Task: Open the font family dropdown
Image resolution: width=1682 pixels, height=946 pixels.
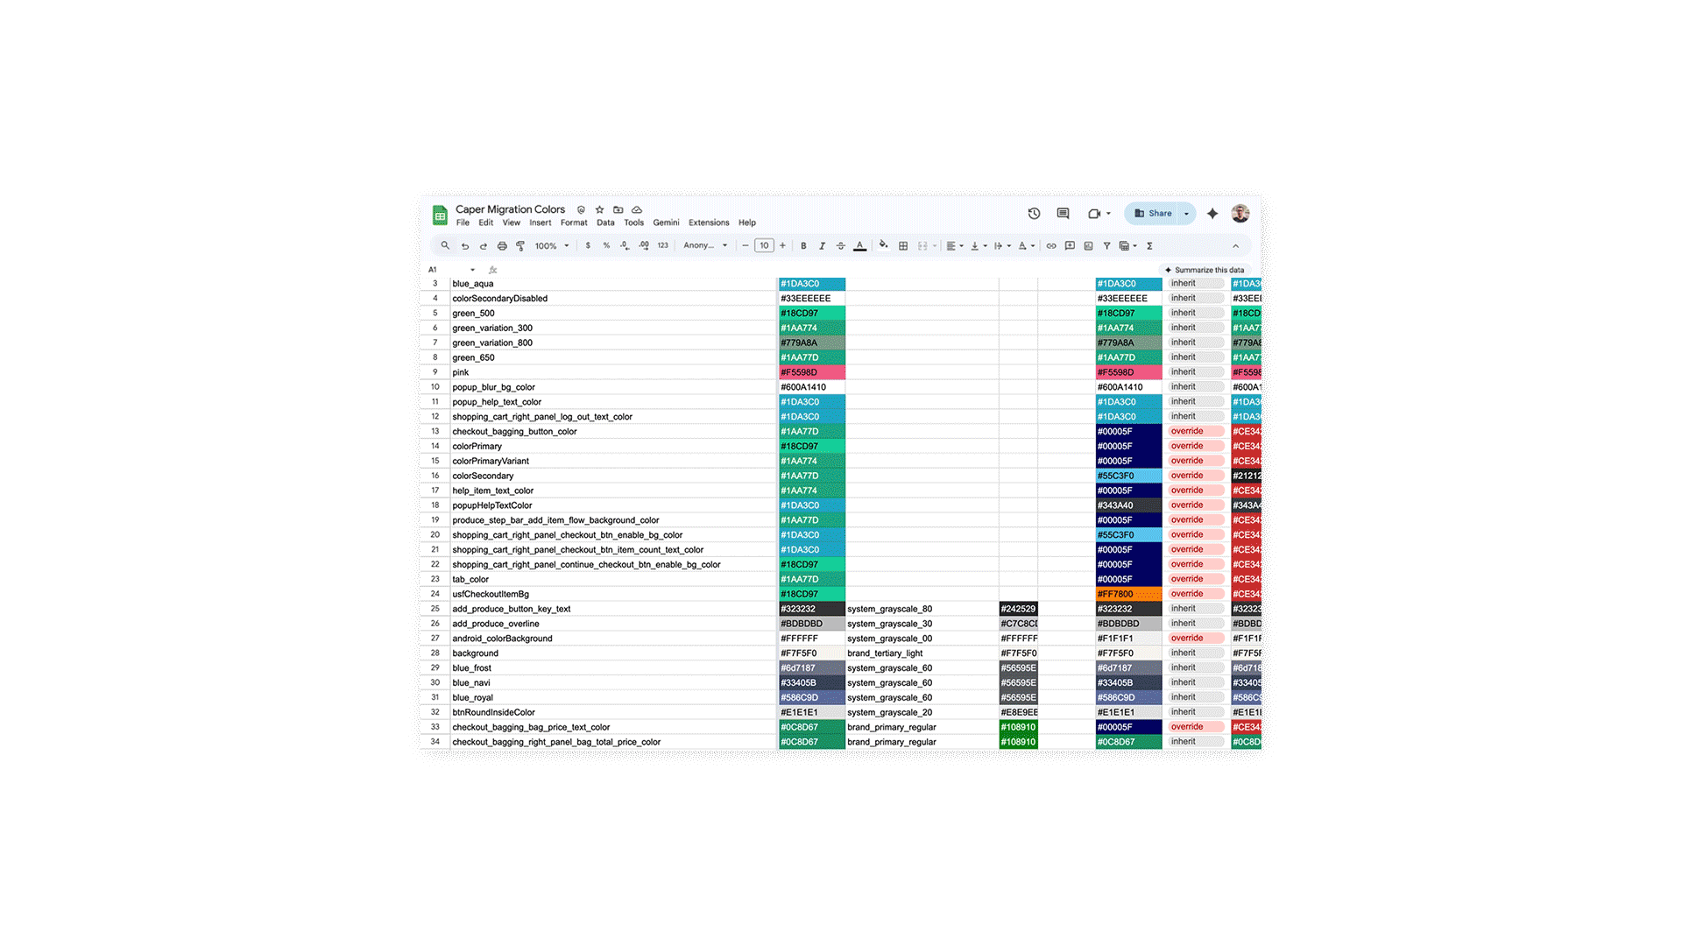Action: [x=705, y=246]
